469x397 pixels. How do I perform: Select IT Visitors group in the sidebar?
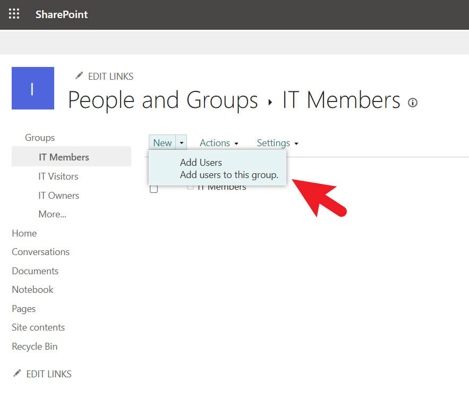[x=58, y=176]
